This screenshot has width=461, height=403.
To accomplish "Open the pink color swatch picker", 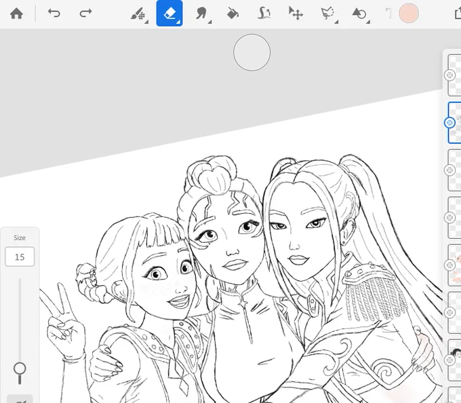I will [409, 14].
